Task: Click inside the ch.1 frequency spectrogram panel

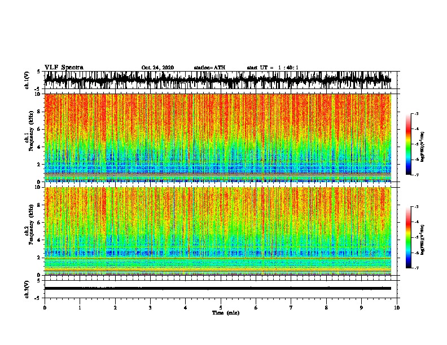Action: [x=218, y=138]
